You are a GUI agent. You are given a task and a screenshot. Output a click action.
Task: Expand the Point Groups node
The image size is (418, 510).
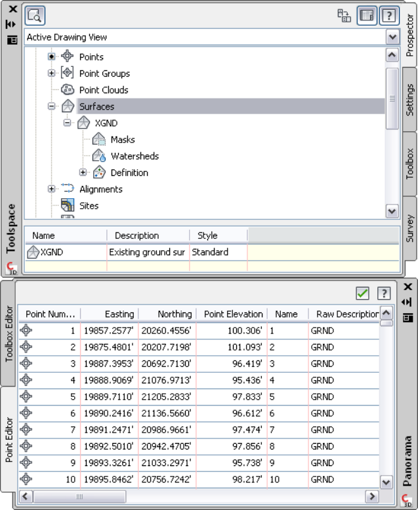(x=51, y=73)
